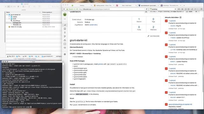The image size is (204, 114).
Task: Click the Änderungsdatum column header in Finder
Action: pos(47,12)
